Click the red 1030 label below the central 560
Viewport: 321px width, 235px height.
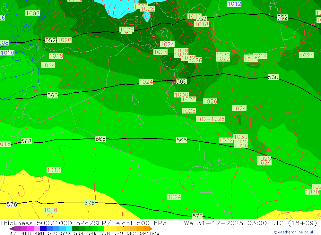click(x=181, y=95)
